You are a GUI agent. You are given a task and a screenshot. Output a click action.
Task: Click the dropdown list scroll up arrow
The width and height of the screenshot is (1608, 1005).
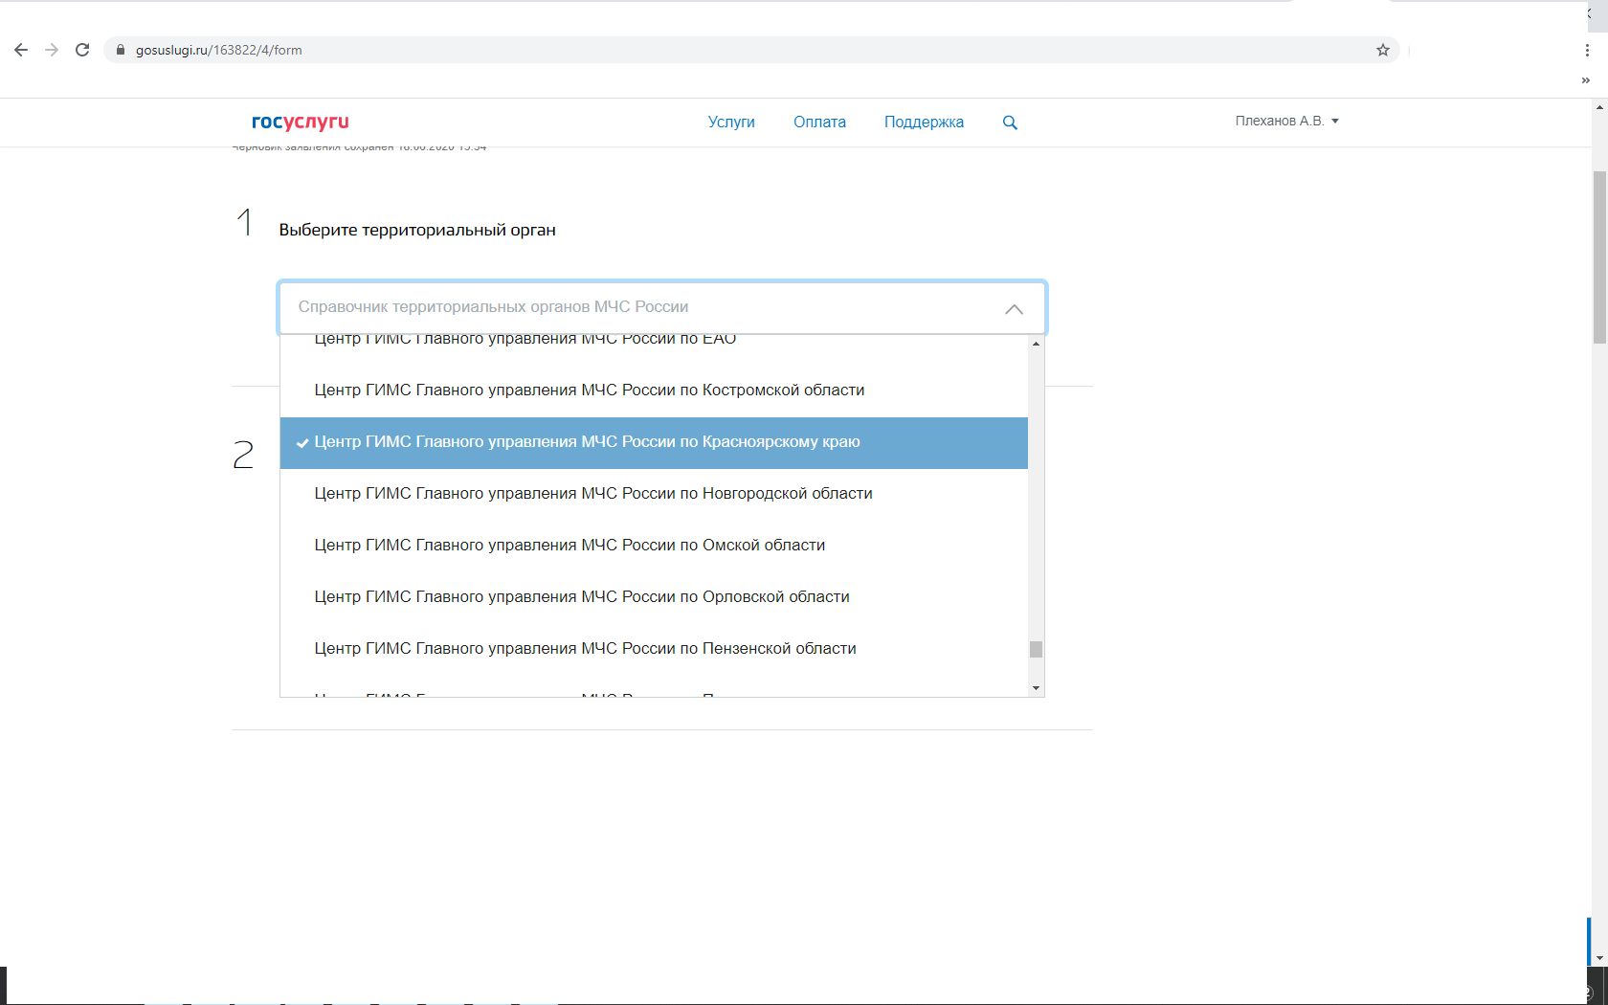pos(1036,344)
